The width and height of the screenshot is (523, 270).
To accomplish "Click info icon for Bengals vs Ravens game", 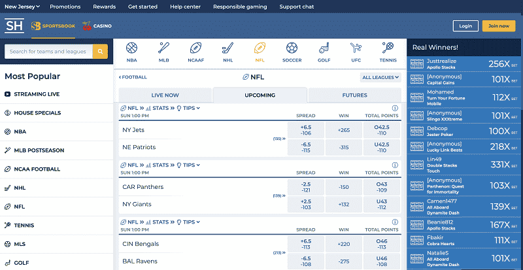I will coord(395,222).
